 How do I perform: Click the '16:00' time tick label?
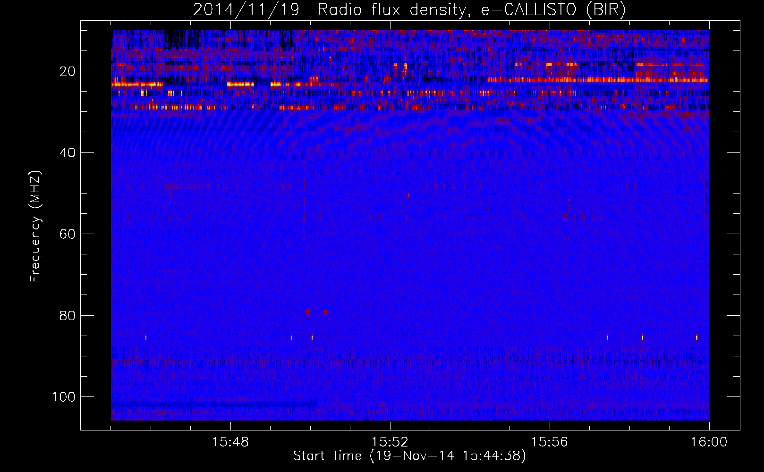pos(709,442)
